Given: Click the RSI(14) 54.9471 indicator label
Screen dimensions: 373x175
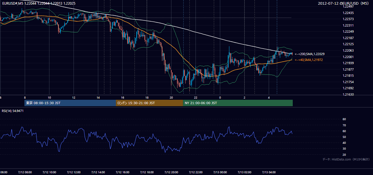Looking at the screenshot, I should [x=13, y=111].
